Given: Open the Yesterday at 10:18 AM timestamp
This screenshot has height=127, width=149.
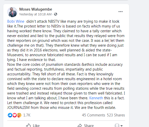Looking at the screenshot, I should pyautogui.click(x=35, y=14).
